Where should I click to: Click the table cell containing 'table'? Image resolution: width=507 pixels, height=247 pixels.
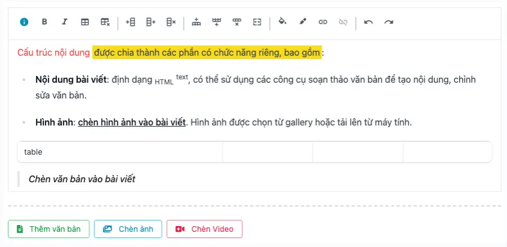(120, 152)
